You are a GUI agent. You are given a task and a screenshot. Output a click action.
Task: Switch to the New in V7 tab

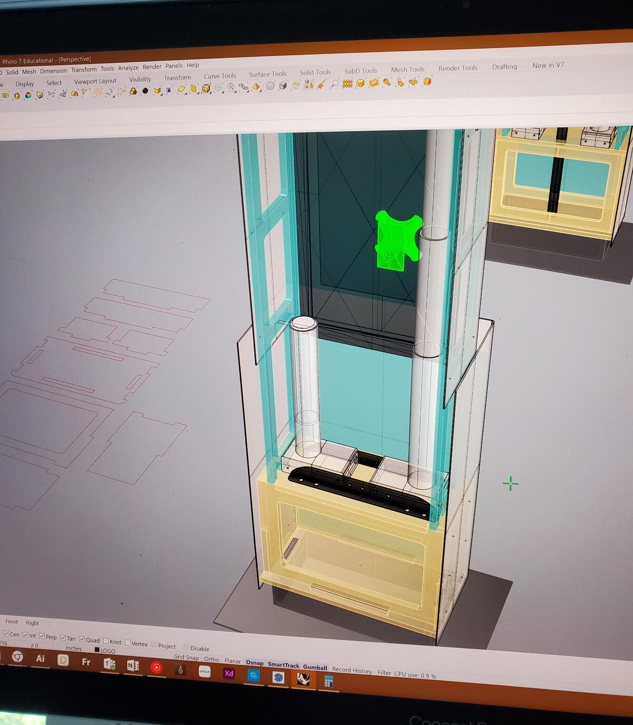(548, 65)
